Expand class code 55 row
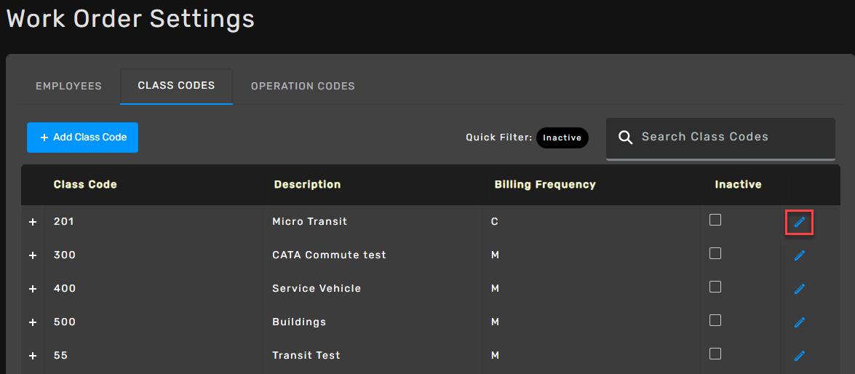855x374 pixels. pos(33,356)
